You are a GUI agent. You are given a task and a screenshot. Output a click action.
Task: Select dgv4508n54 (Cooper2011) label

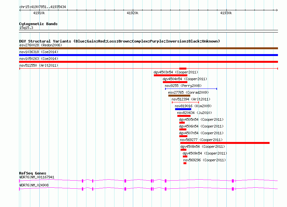coord(203,146)
